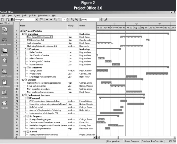Open the Format menu

coord(17,15)
